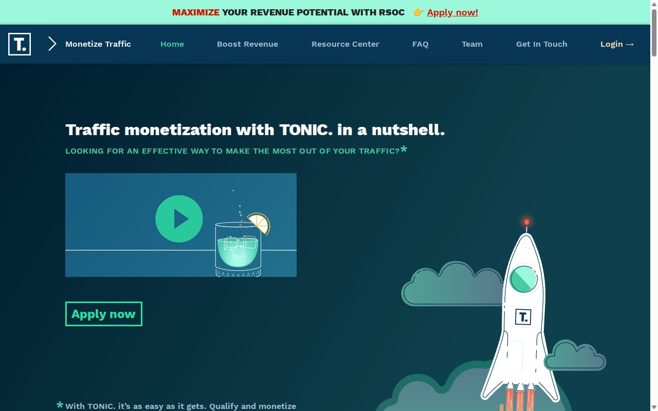Click the green Apply now button
Viewport: 658px width, 411px height.
[104, 314]
